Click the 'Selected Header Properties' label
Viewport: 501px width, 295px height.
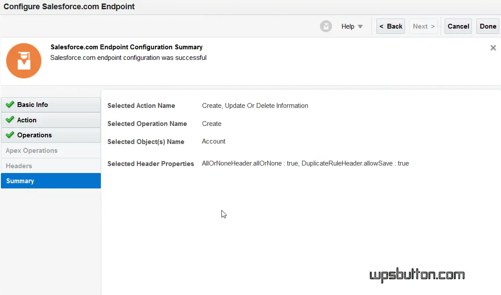151,164
